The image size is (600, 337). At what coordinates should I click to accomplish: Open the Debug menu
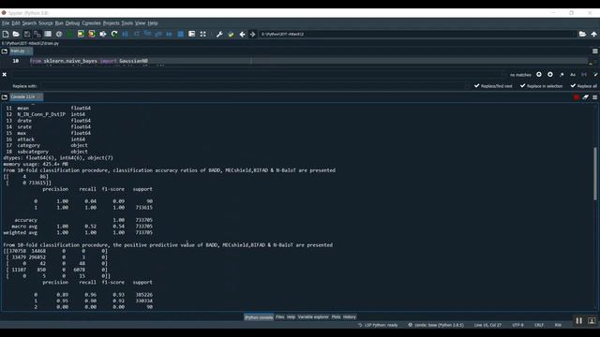click(72, 23)
